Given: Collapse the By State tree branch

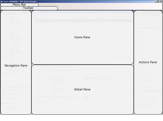Looking at the screenshot, I should click(5, 30).
